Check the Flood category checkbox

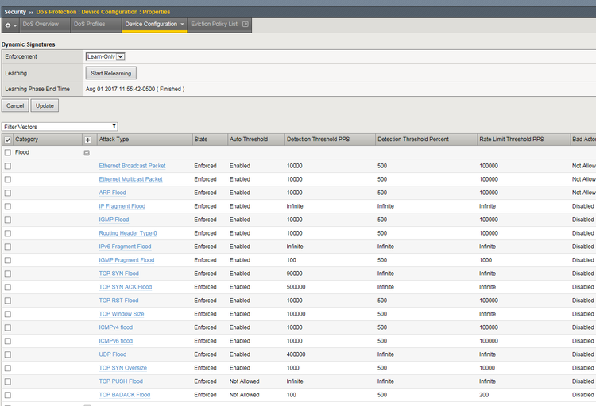click(x=8, y=152)
